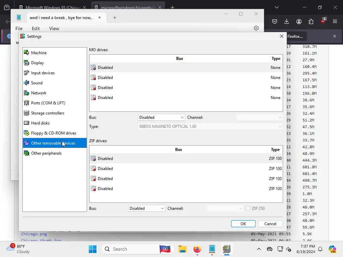Click the Sound speaker icon

[26, 83]
